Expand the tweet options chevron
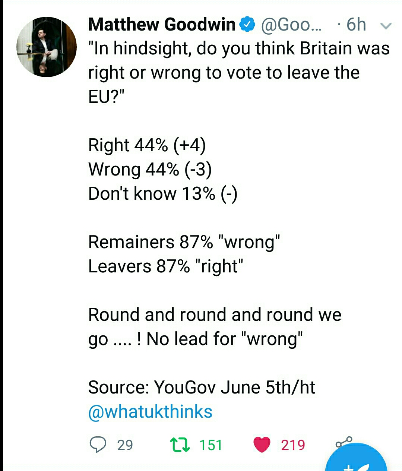 pyautogui.click(x=386, y=26)
